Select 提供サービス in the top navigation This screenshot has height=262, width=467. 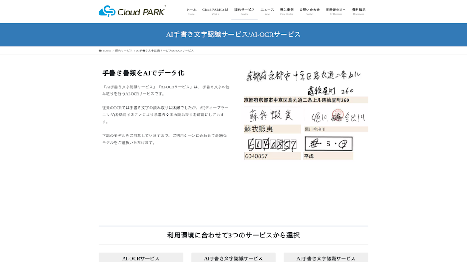click(x=244, y=11)
